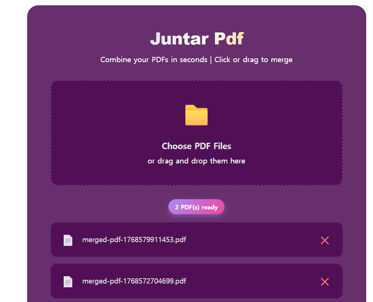Open the second merged PDF row
The width and height of the screenshot is (373, 302).
(196, 281)
